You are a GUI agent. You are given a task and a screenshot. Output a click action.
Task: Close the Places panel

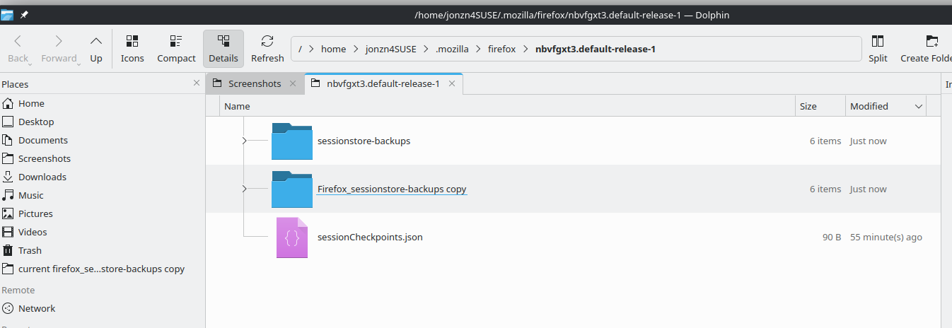pyautogui.click(x=197, y=83)
